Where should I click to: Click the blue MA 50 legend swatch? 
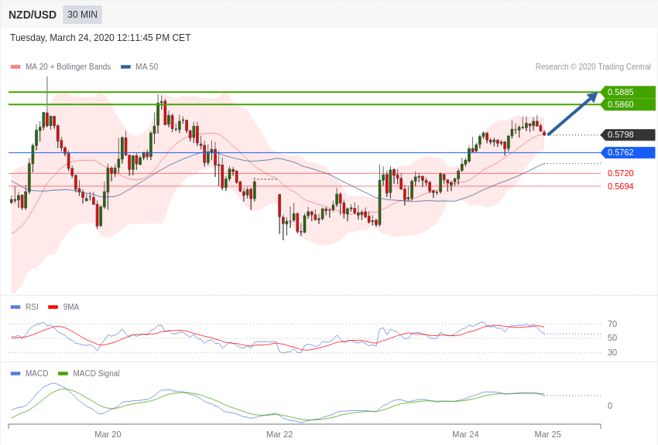(125, 67)
